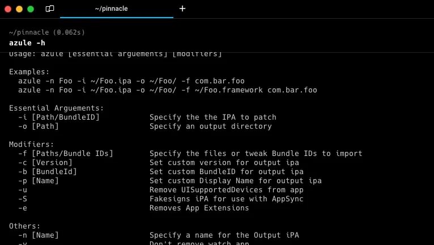
Task: Click the Foo.framework example command line
Action: pyautogui.click(x=168, y=90)
